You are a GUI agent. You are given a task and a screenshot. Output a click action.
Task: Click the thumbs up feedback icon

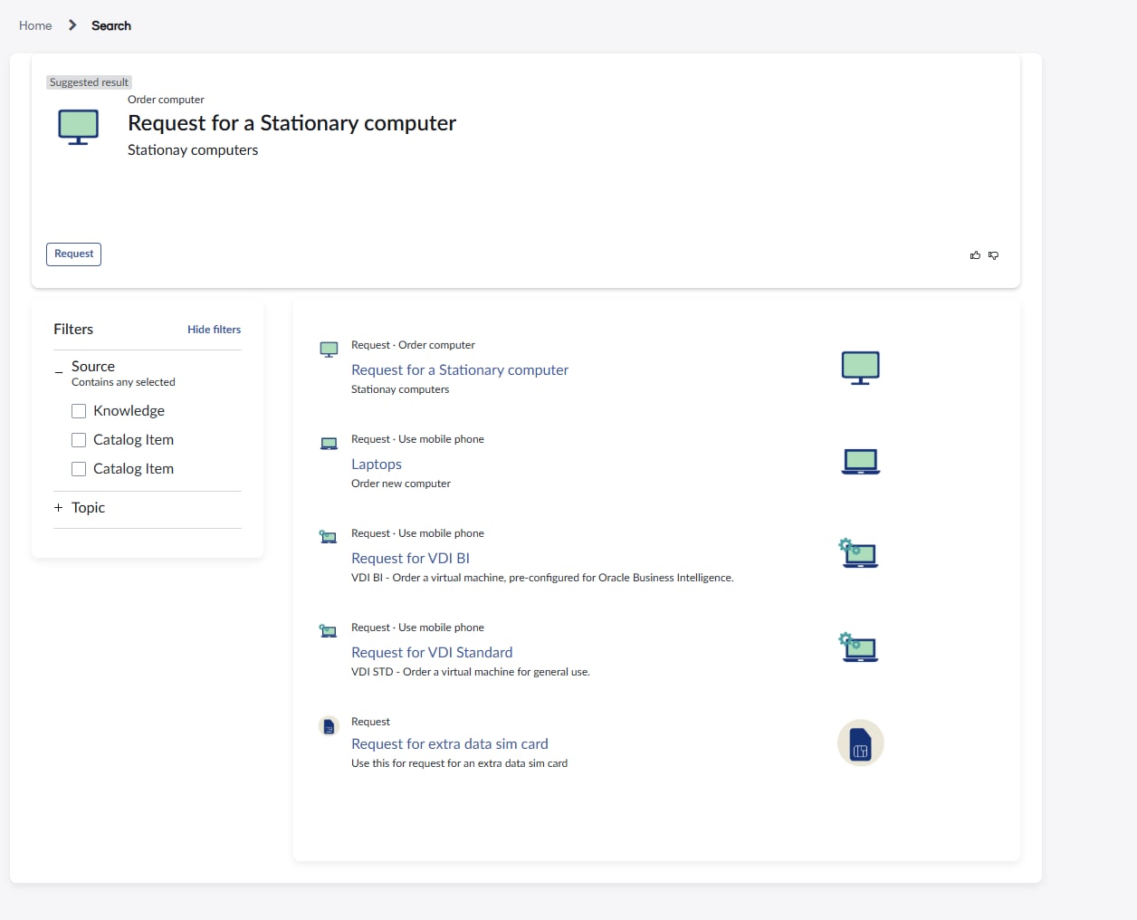click(975, 255)
